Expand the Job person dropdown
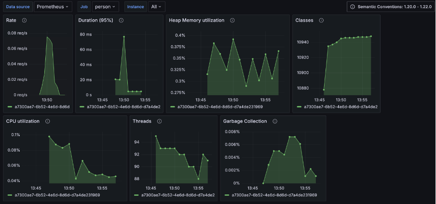 (104, 7)
